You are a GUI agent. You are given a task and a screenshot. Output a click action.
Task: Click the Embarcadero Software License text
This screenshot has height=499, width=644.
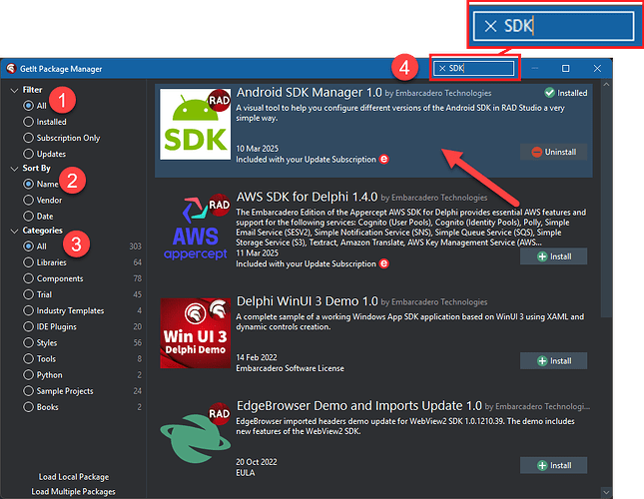pos(290,368)
